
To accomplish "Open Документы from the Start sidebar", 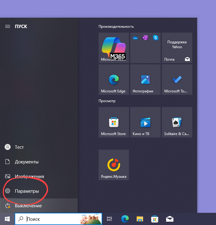I will pyautogui.click(x=26, y=162).
